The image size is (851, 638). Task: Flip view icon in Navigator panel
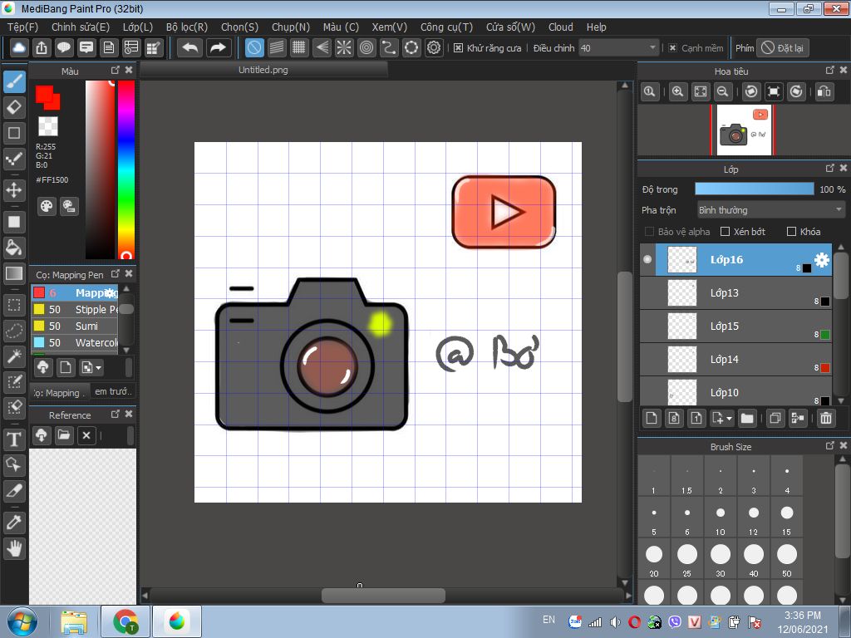[x=824, y=91]
